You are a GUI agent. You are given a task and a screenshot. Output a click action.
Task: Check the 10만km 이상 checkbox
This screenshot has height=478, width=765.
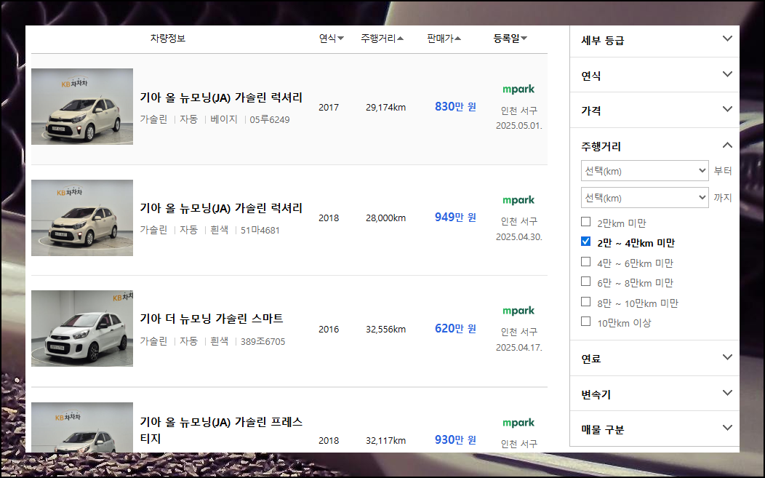pos(586,322)
